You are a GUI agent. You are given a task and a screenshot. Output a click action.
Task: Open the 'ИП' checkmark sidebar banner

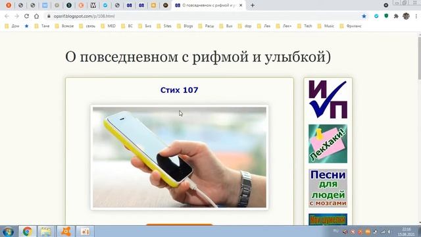(x=328, y=99)
